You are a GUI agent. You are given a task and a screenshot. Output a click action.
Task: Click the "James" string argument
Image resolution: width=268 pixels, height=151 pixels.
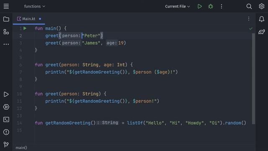[91, 43]
